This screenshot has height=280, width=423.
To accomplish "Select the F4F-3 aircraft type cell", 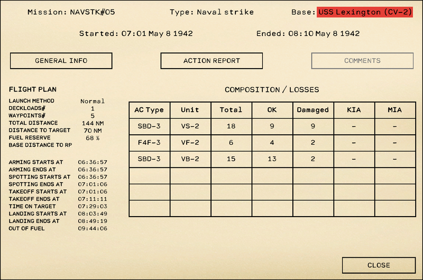I will point(149,143).
